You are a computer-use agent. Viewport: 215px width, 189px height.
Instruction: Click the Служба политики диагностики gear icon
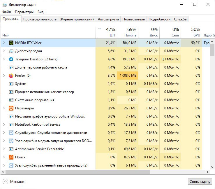pyautogui.click(x=11, y=133)
